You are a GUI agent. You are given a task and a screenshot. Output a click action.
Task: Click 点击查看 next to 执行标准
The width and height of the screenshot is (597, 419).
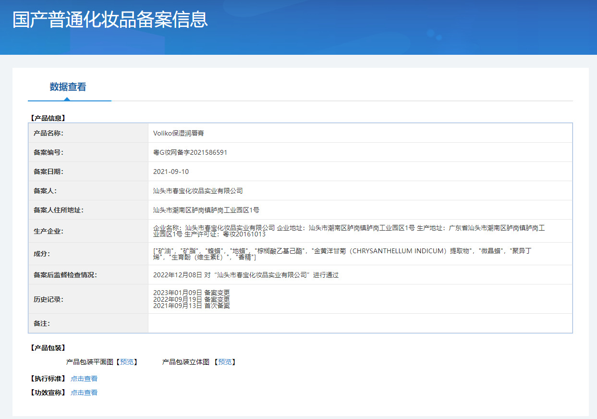[x=84, y=379]
